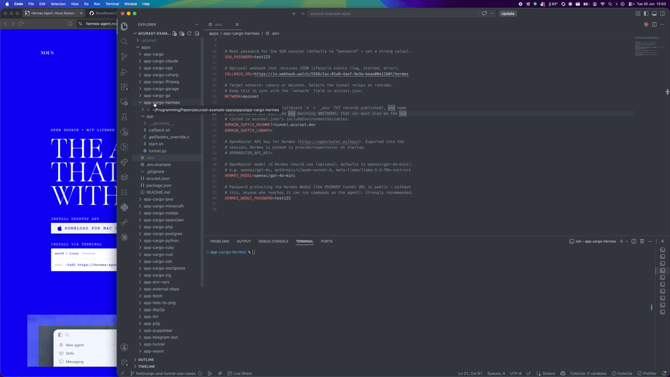Viewport: 670px width, 377px height.
Task: Open the Explorer view in activity bar
Action: (124, 26)
